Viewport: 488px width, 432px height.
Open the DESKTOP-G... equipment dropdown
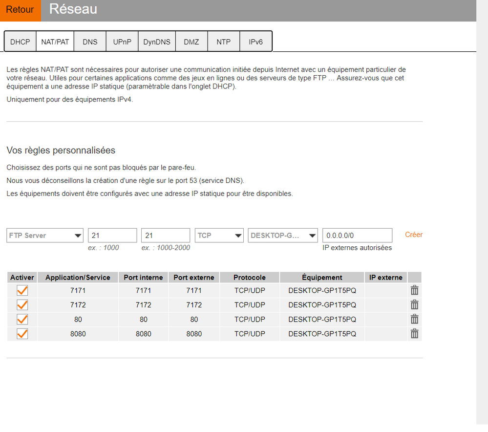click(283, 236)
